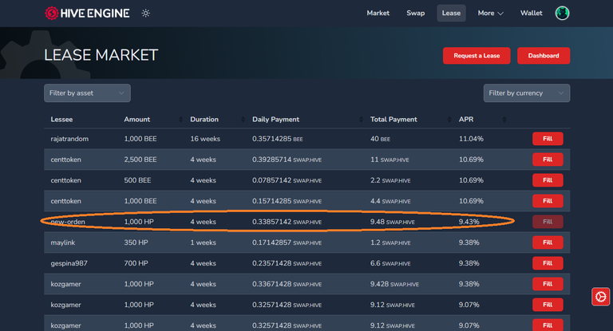The image size is (613, 331).
Task: Click the Hive Engine logo
Action: 87,14
